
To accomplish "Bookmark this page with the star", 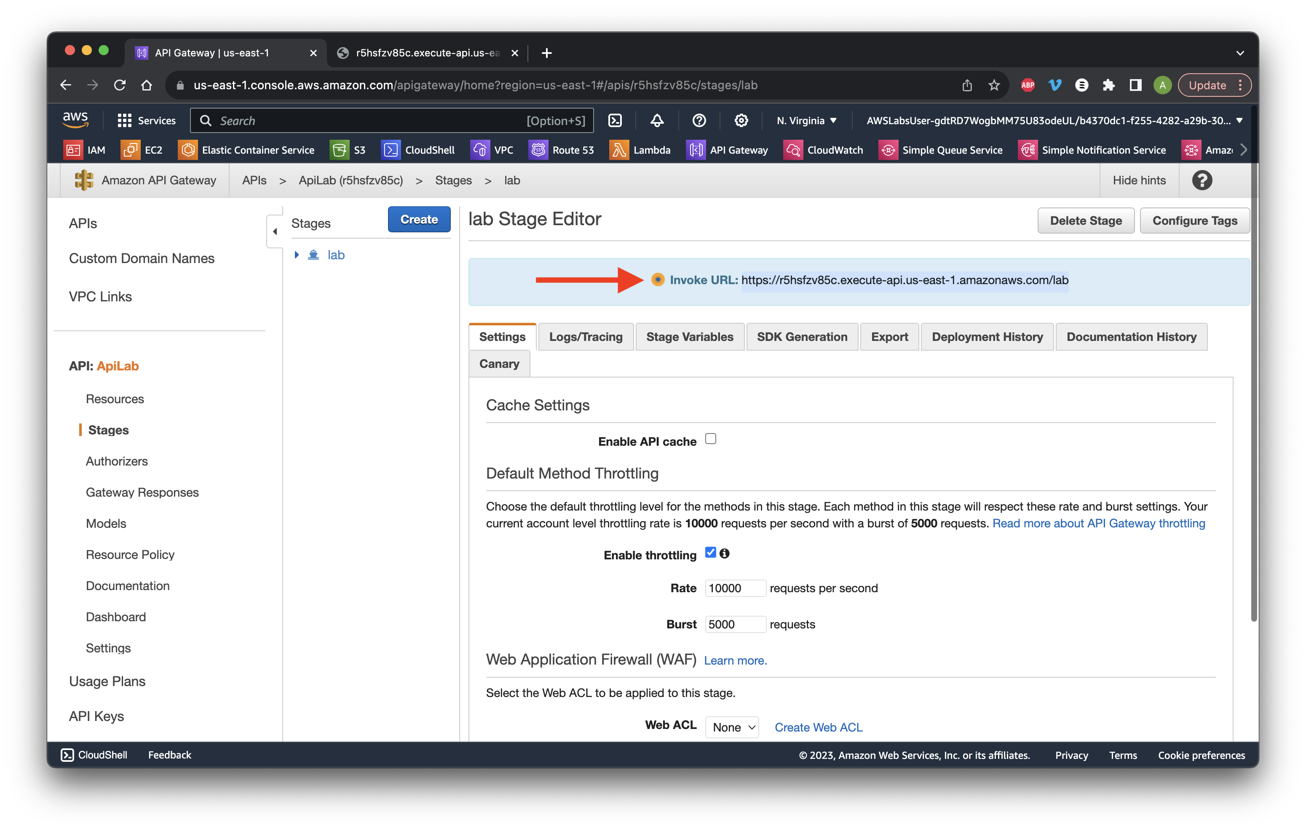I will tap(993, 85).
